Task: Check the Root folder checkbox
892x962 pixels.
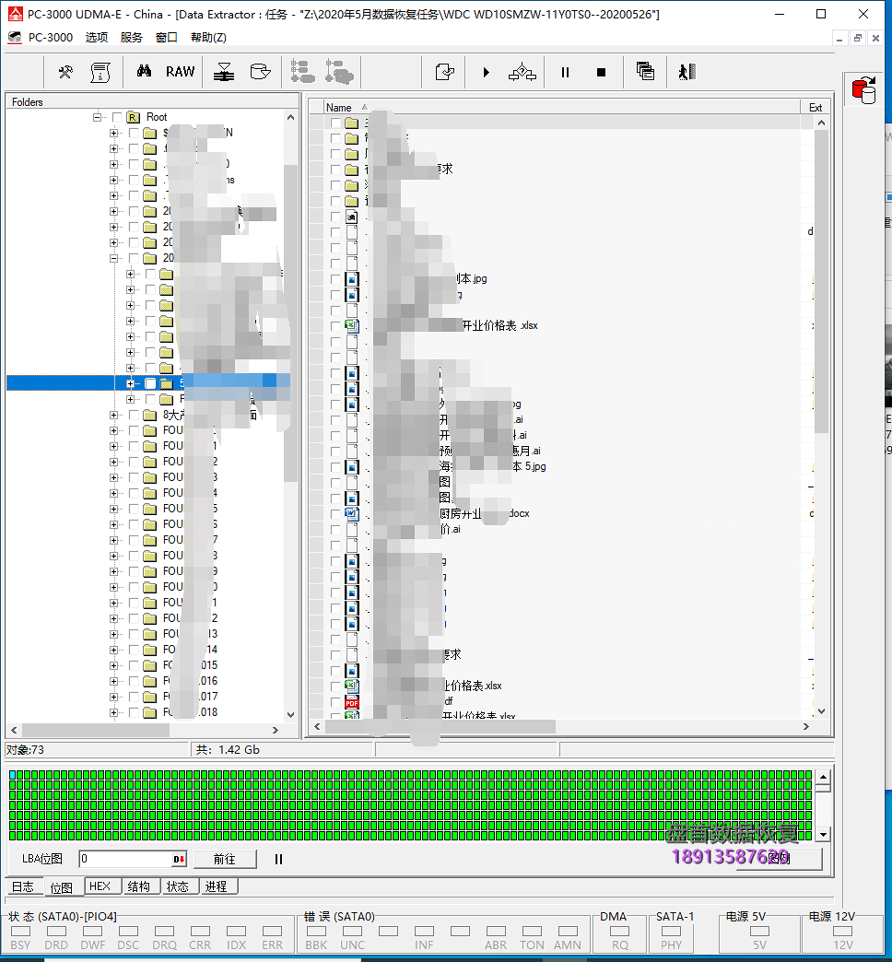Action: [x=117, y=117]
